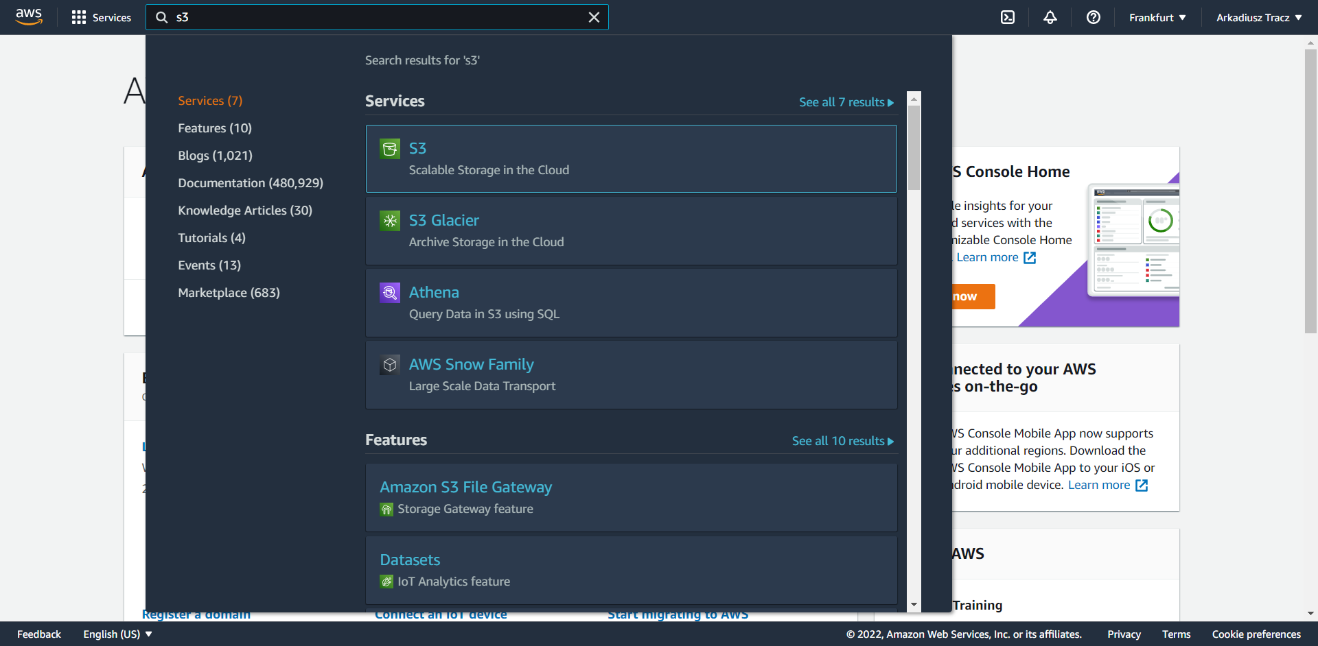Click See all 10 results link
Viewport: 1318px width, 646px height.
[843, 441]
